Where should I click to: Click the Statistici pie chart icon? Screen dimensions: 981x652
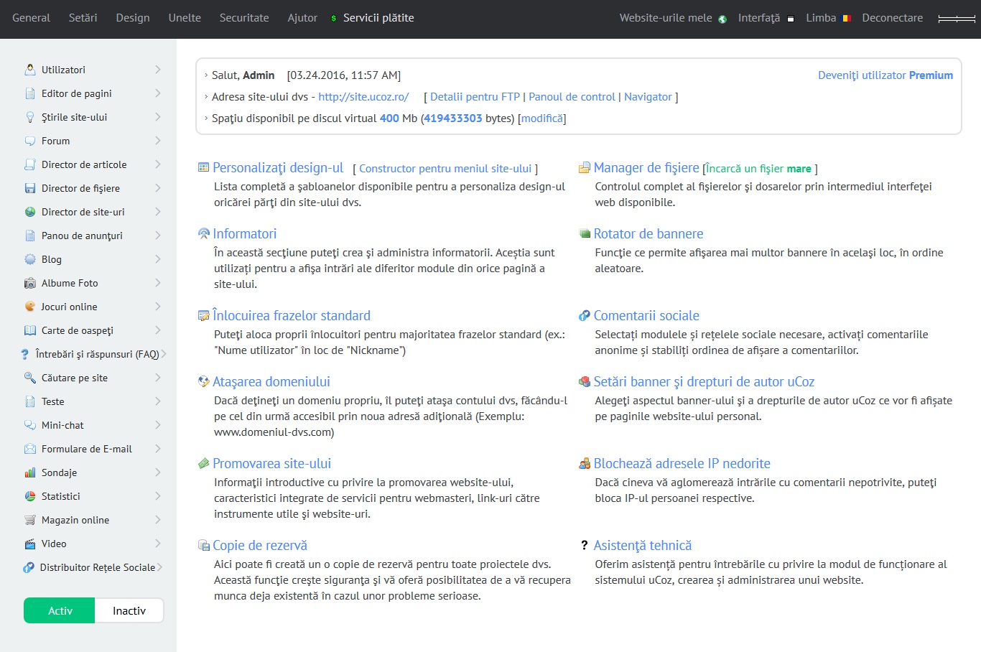30,496
